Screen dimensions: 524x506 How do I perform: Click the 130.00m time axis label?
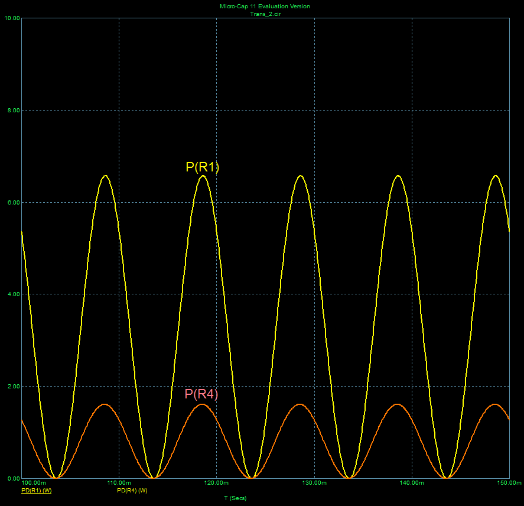314,484
